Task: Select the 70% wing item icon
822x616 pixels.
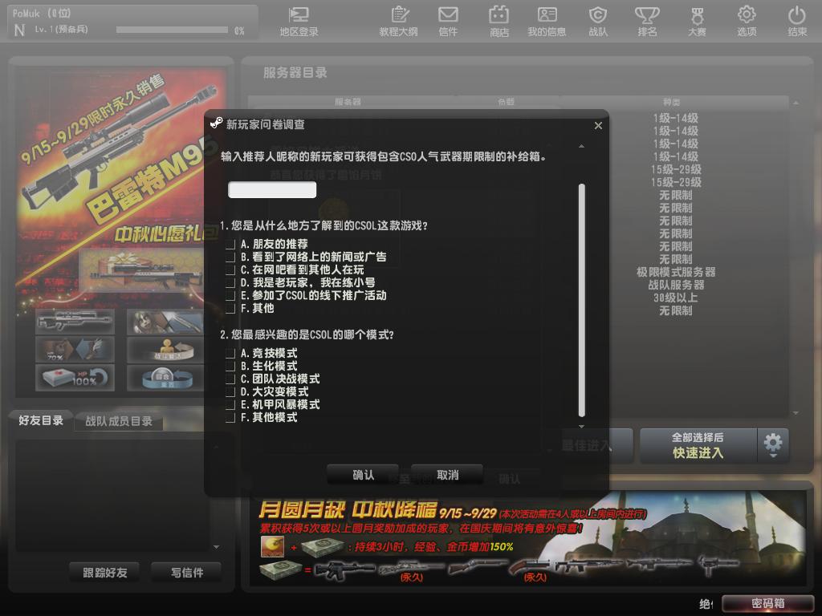Action: coord(75,350)
